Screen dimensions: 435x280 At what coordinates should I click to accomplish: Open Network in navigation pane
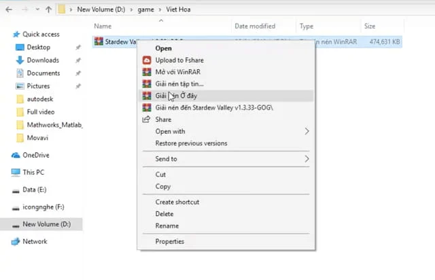35,241
